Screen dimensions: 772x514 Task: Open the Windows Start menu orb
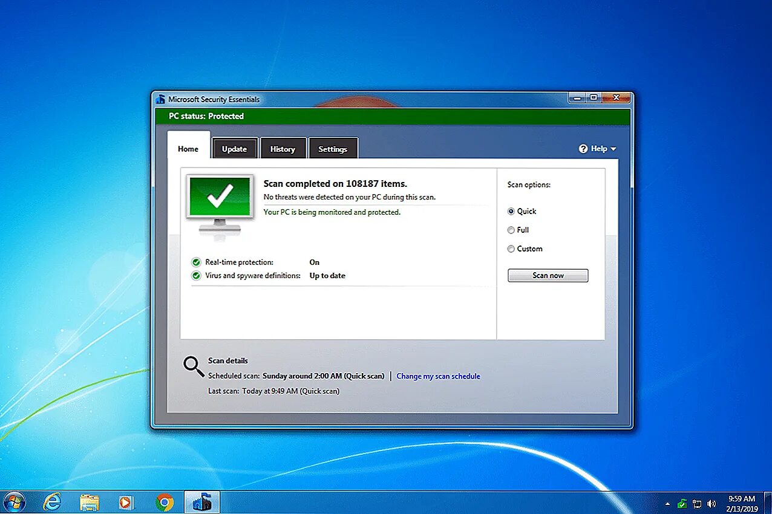tap(15, 502)
